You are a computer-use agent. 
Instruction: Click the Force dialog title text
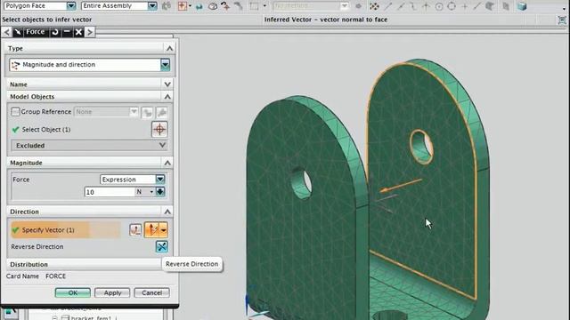(36, 32)
